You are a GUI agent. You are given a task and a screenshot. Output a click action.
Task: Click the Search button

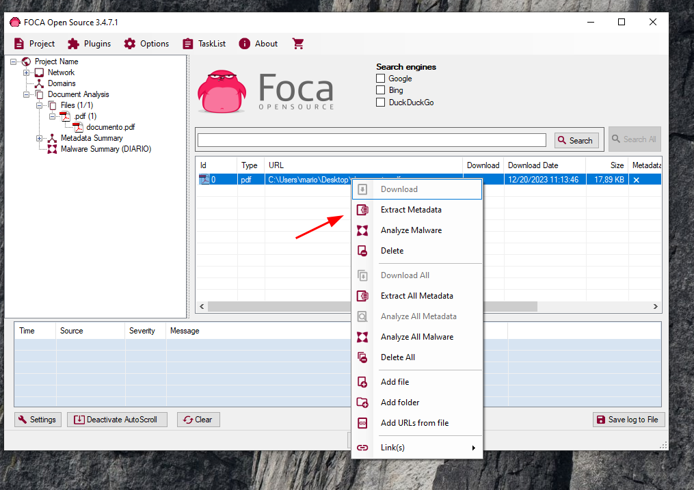click(x=576, y=140)
